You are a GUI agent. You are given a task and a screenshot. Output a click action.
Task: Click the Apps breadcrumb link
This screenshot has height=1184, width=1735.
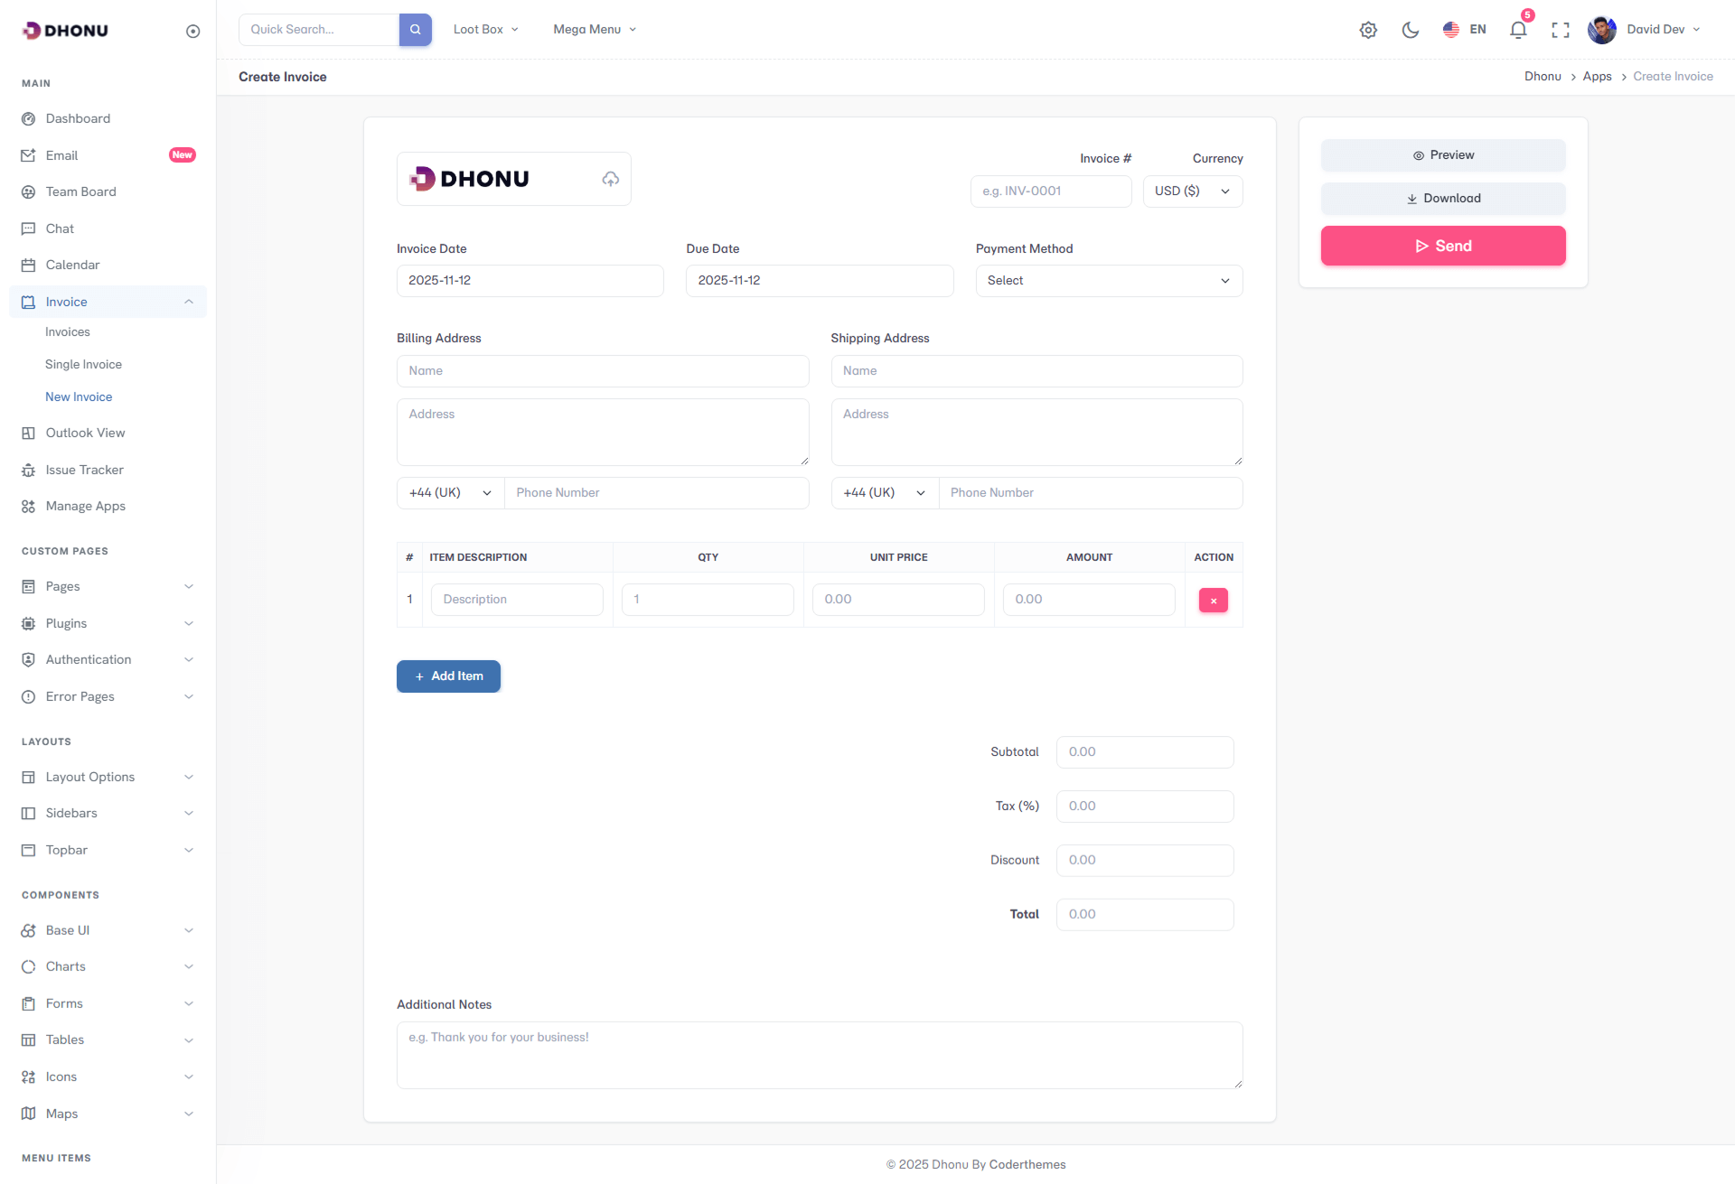point(1597,77)
